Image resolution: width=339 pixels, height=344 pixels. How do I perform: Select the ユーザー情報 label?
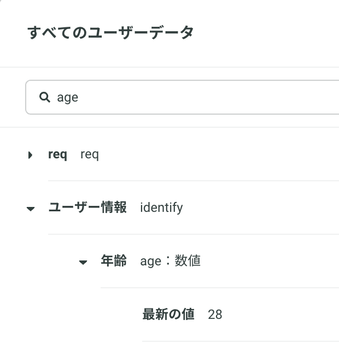tap(87, 207)
